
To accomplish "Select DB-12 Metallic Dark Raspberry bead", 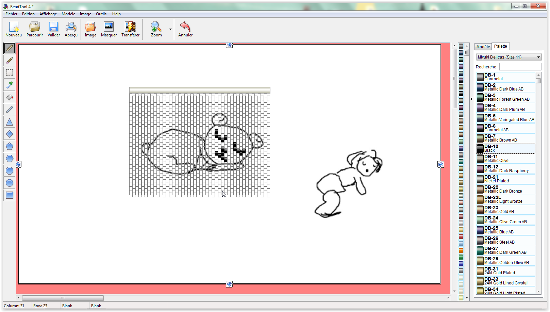I will (x=506, y=169).
